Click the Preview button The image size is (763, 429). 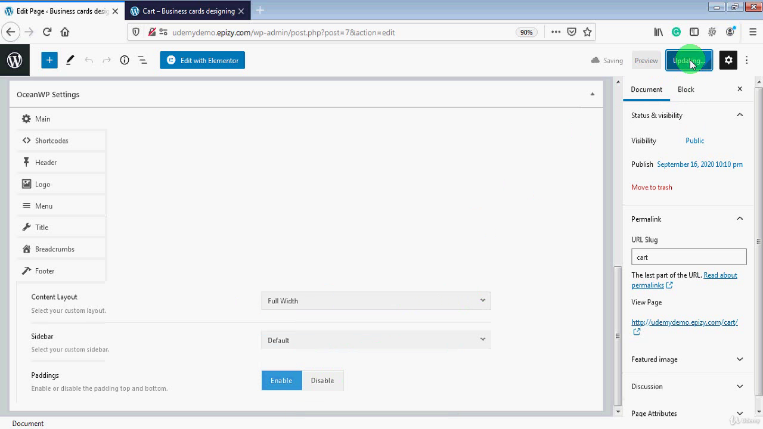(646, 60)
